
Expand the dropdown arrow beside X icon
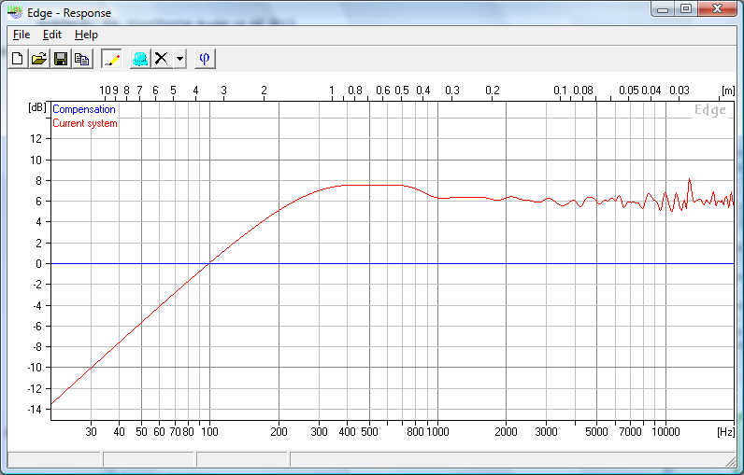point(179,59)
